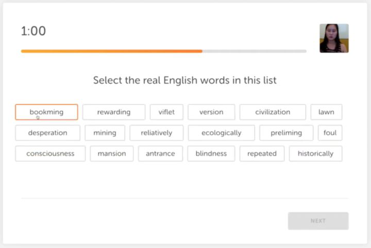Select the 'desperation' tile
This screenshot has width=371, height=248.
point(47,133)
